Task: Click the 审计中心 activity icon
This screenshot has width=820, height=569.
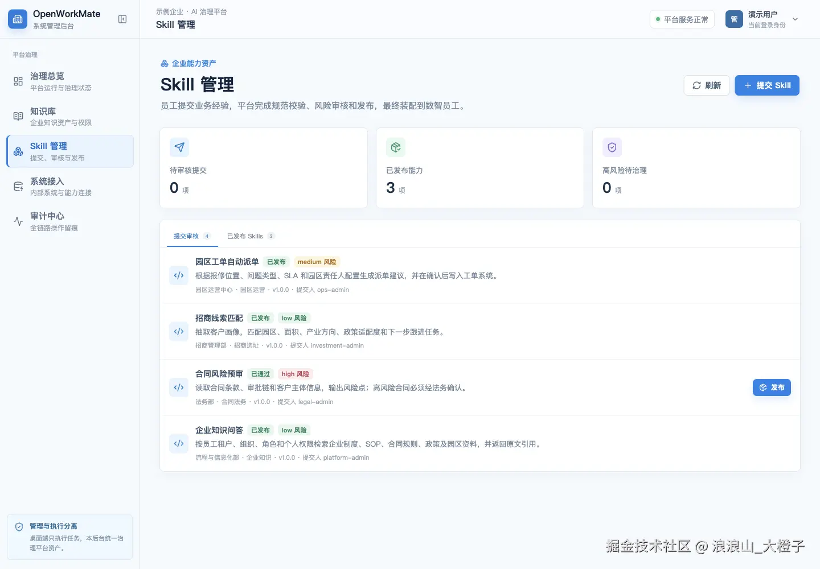Action: point(18,221)
